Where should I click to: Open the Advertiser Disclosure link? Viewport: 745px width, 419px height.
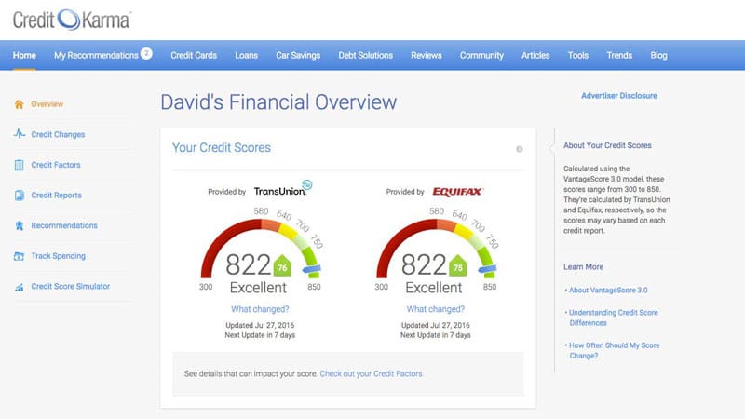tap(618, 96)
